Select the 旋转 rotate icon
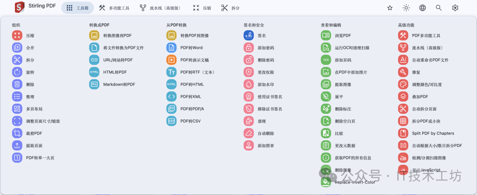Screen dimensions: 477x195 pyautogui.click(x=17, y=72)
